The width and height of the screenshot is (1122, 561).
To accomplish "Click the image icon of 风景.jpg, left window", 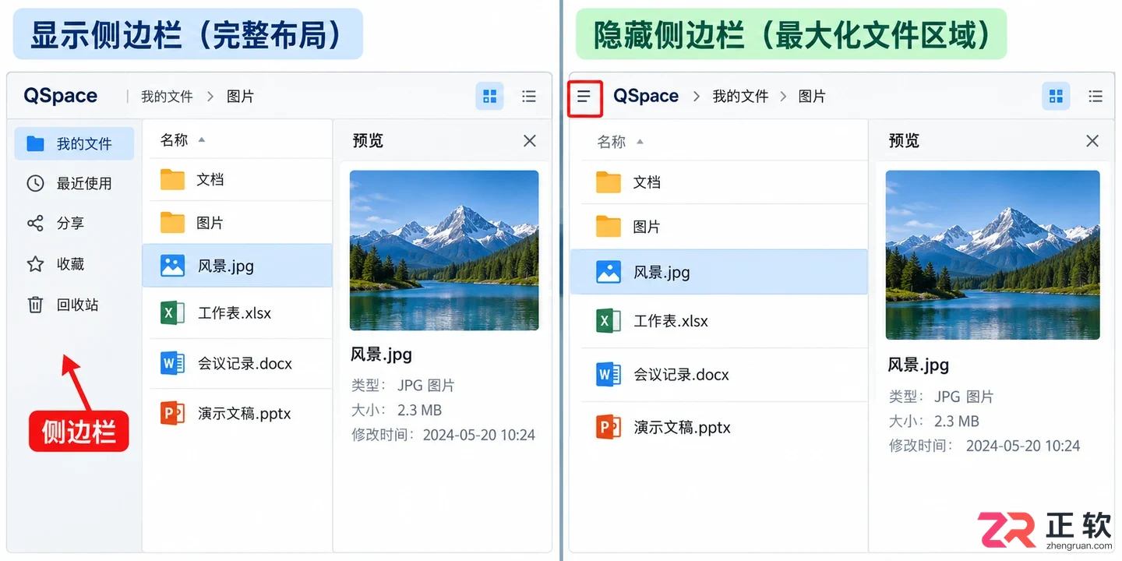I will pyautogui.click(x=172, y=266).
